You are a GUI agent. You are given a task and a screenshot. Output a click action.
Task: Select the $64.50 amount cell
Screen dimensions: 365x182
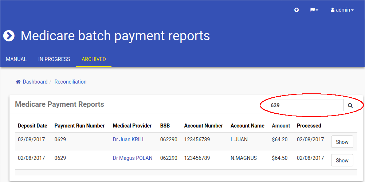tap(279, 158)
